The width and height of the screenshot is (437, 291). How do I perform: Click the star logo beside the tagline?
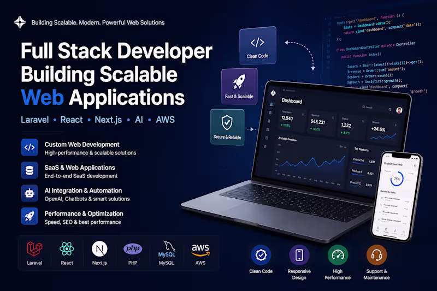(x=20, y=22)
